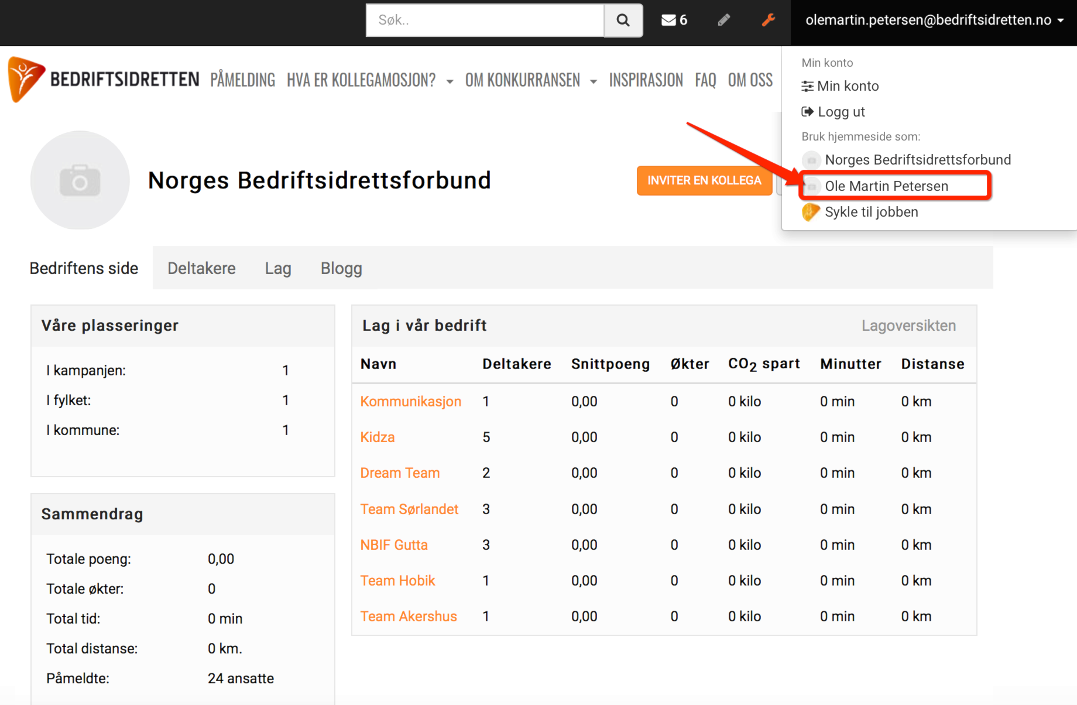The width and height of the screenshot is (1077, 705).
Task: Open the Kommunikasjon team link
Action: point(411,402)
